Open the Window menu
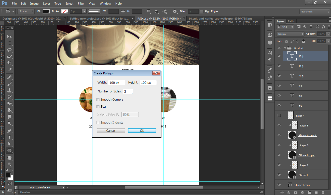The image size is (331, 195). [x=105, y=4]
